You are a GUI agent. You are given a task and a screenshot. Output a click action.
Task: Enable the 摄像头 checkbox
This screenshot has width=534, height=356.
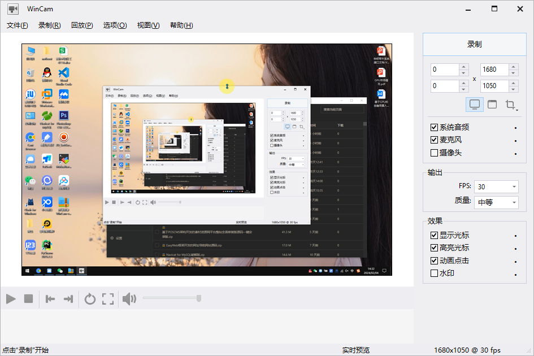point(434,153)
